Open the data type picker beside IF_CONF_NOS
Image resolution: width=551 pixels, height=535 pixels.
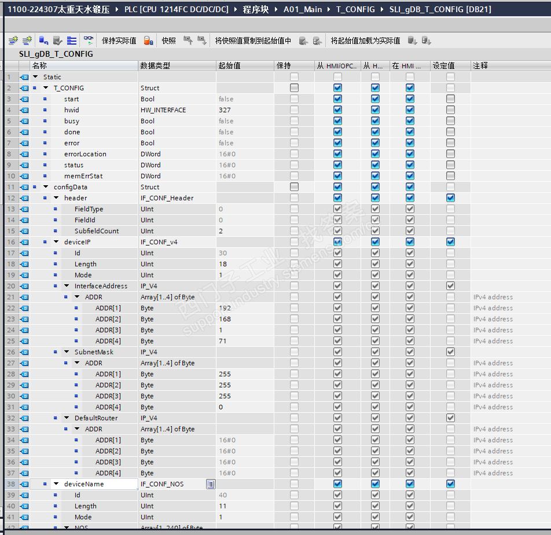coord(211,484)
